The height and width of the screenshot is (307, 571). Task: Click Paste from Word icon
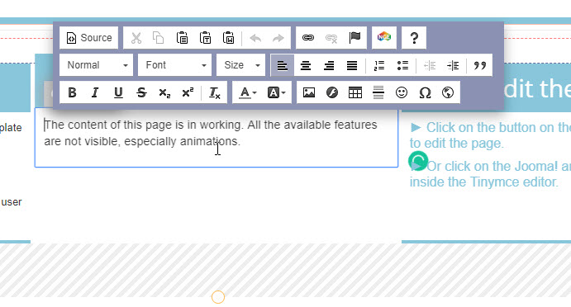(228, 38)
